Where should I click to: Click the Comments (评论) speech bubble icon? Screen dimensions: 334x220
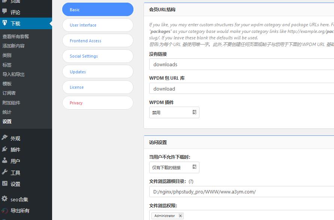point(5,12)
